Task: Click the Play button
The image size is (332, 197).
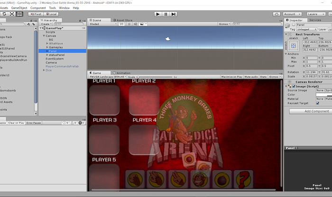Action: (x=158, y=14)
